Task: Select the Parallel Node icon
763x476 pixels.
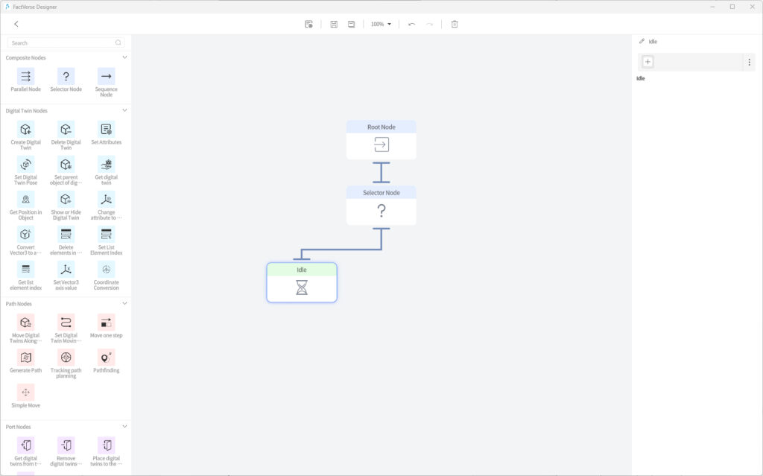Action: pos(26,77)
